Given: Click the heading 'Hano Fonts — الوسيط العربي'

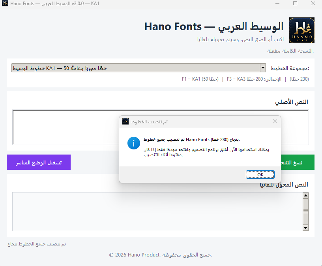Looking at the screenshot, I should click(x=214, y=27).
